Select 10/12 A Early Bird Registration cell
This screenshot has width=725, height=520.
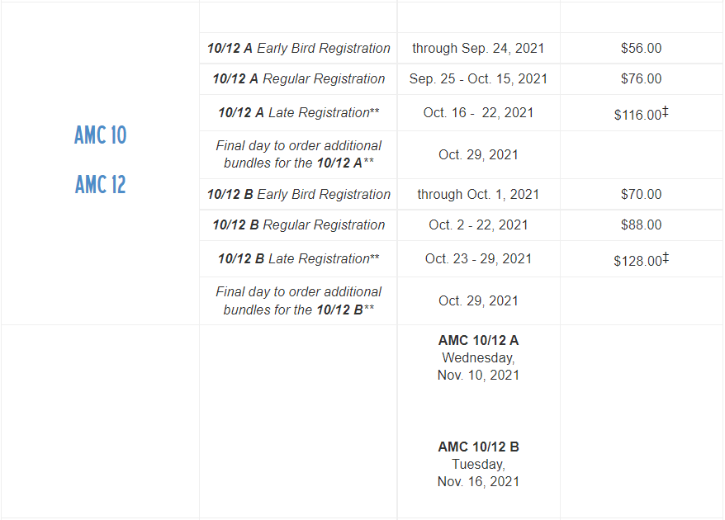tap(299, 48)
